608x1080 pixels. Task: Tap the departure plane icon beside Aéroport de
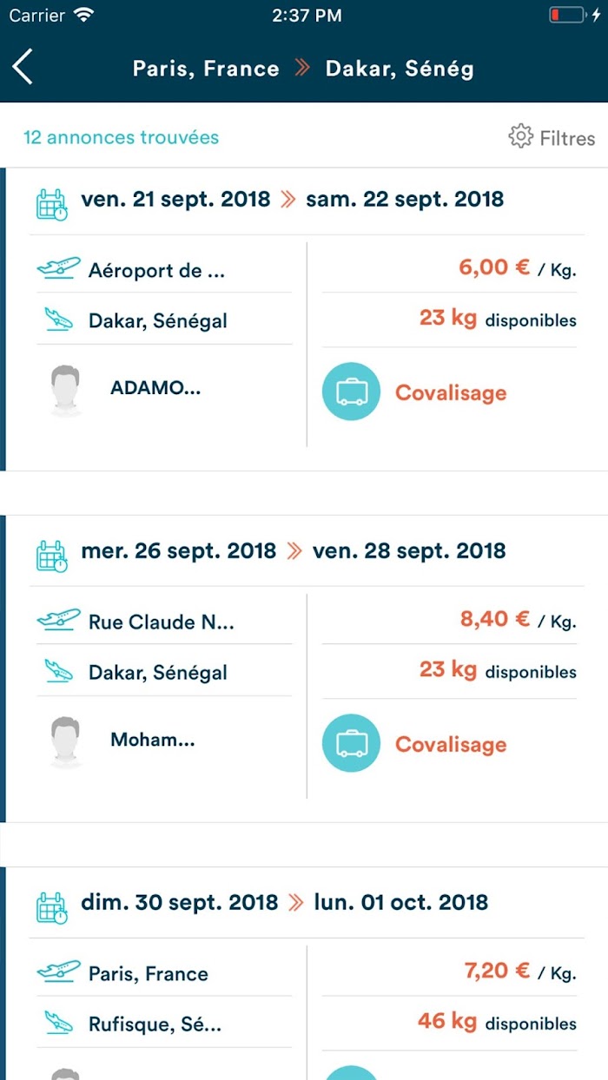click(58, 268)
